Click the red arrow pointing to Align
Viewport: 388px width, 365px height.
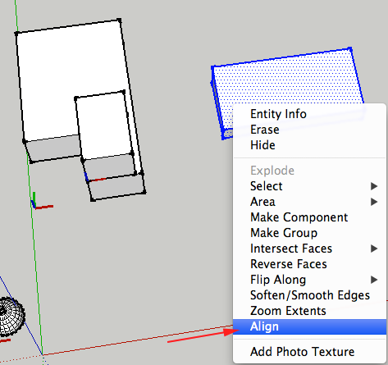203,335
